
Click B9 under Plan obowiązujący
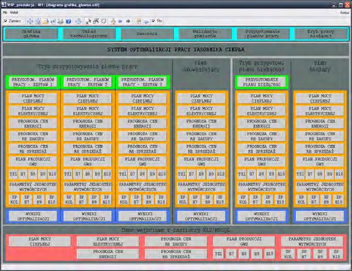(211, 174)
